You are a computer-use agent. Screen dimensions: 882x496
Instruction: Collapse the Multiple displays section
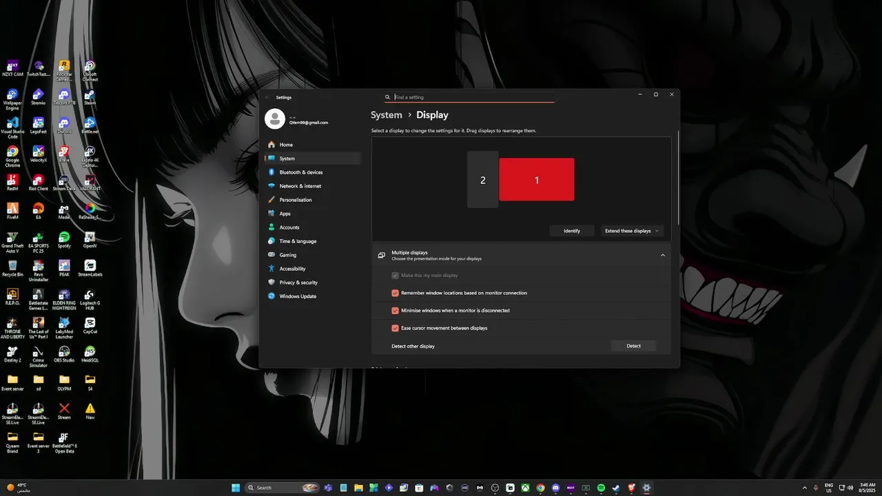click(663, 256)
